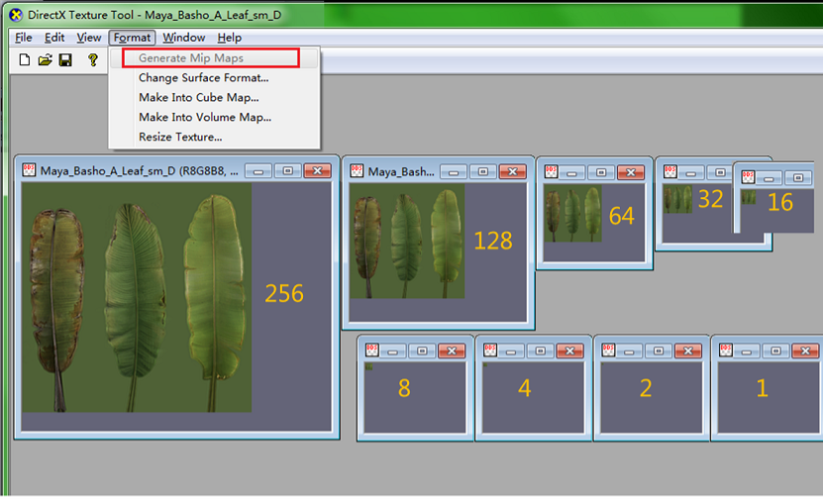
Task: Save the texture with the floppy disk icon
Action: point(65,60)
